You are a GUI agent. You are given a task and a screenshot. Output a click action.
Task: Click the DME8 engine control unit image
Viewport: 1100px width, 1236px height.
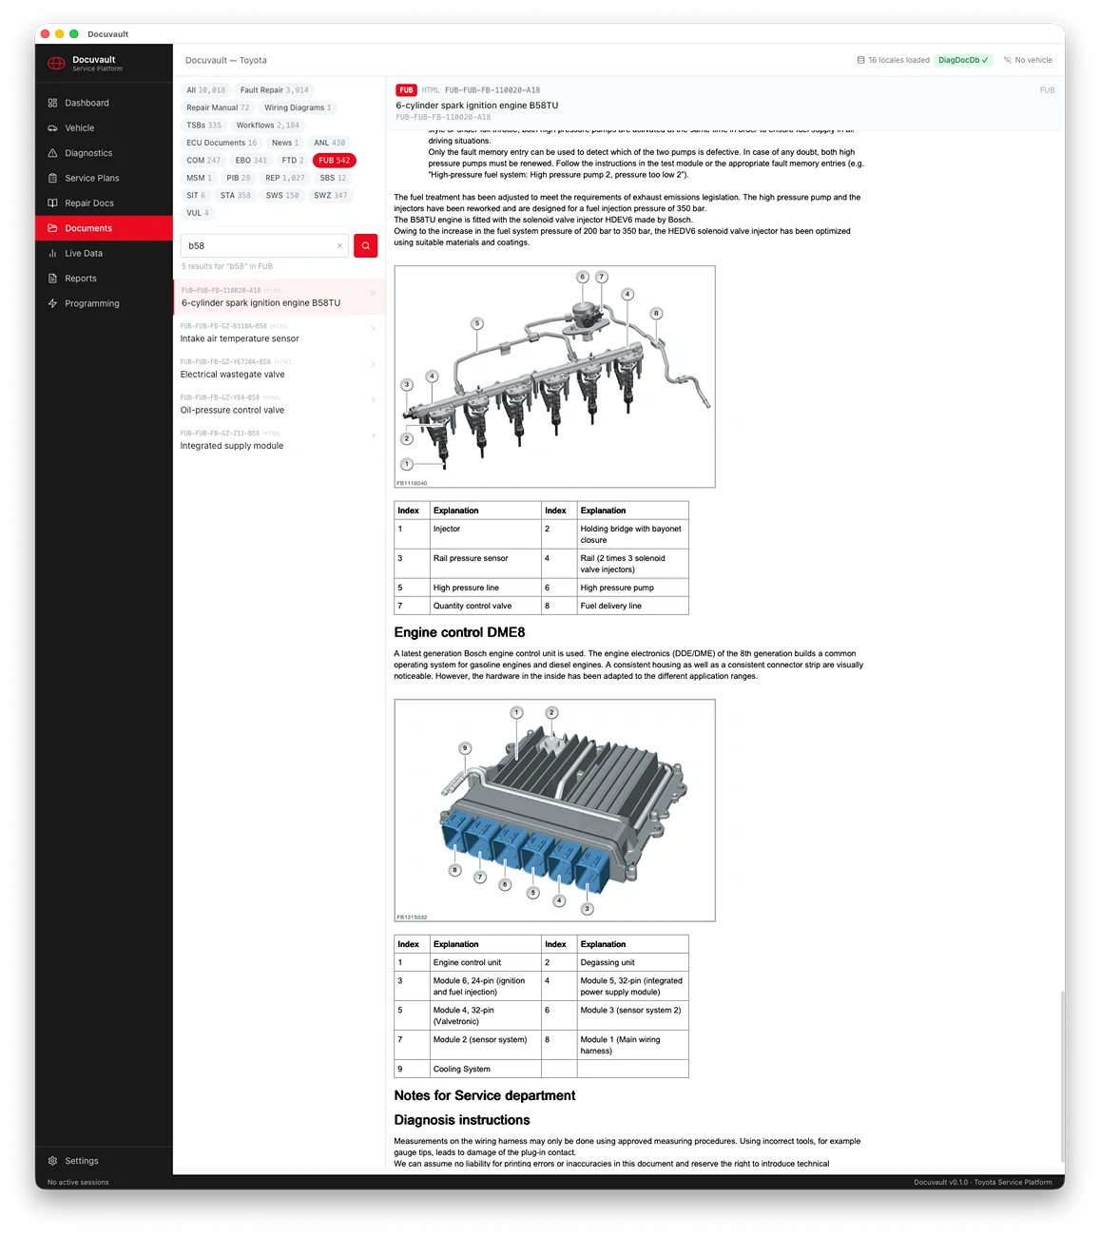pos(554,810)
